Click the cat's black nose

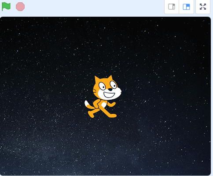110,90
